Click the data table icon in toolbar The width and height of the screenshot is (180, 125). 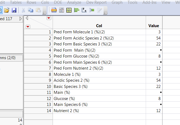[54, 10]
